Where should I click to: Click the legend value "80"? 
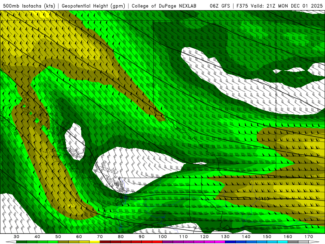(x=121, y=237)
